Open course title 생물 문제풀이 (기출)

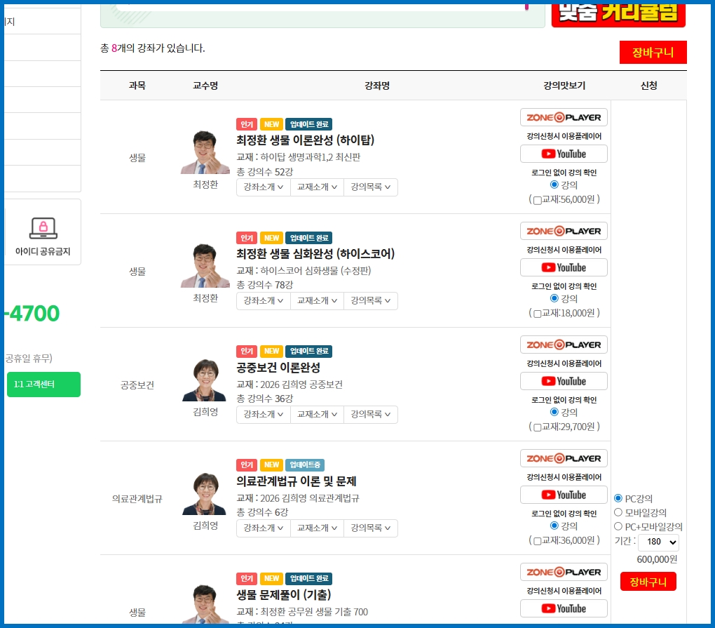[x=284, y=594]
